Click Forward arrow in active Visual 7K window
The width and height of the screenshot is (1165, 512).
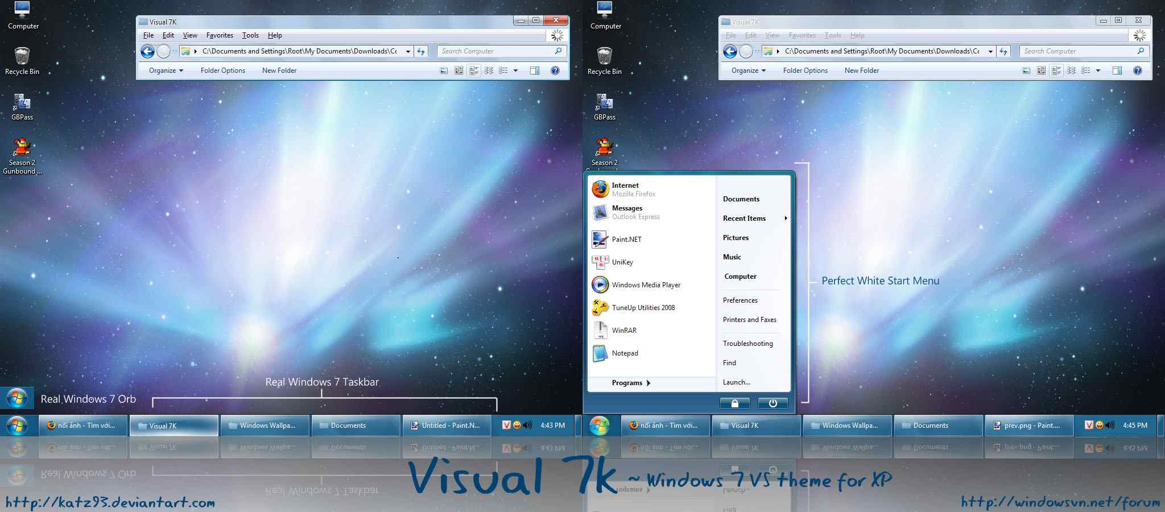163,52
